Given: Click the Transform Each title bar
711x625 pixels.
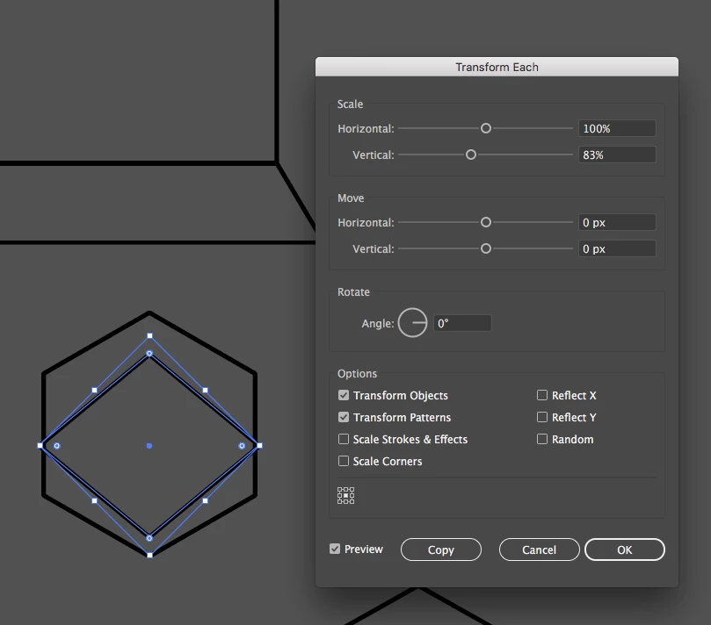Looking at the screenshot, I should (x=497, y=67).
